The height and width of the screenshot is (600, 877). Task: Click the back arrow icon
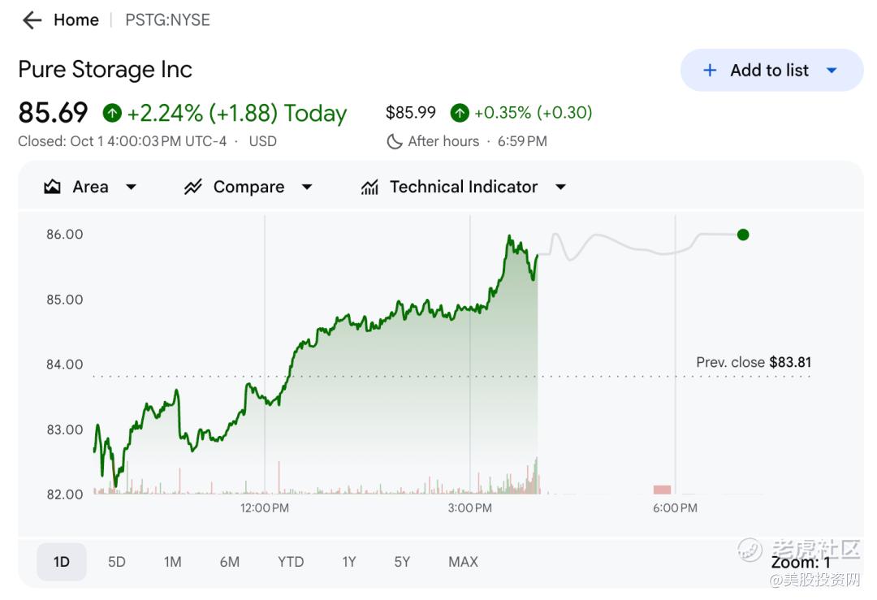pos(32,20)
